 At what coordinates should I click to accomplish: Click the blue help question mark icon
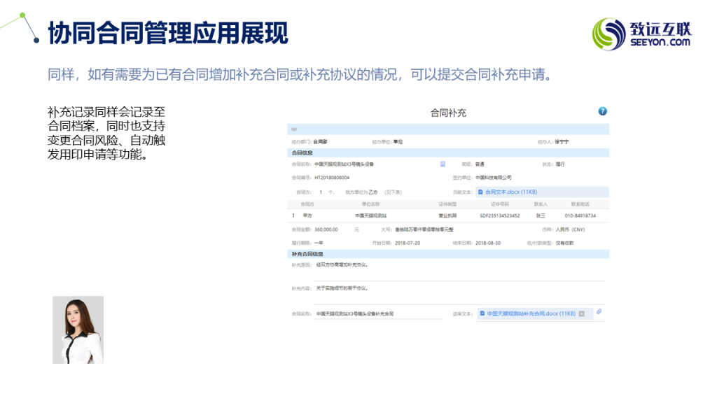click(x=602, y=111)
